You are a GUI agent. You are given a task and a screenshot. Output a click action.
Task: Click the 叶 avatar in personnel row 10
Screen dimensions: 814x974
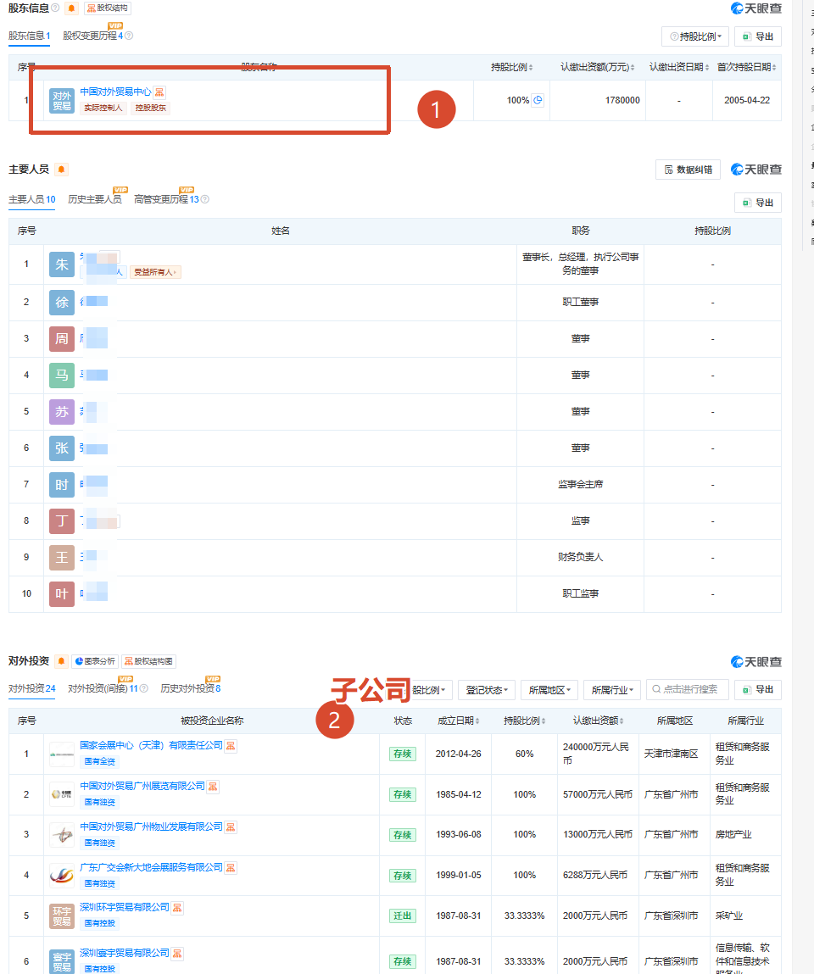tap(62, 594)
